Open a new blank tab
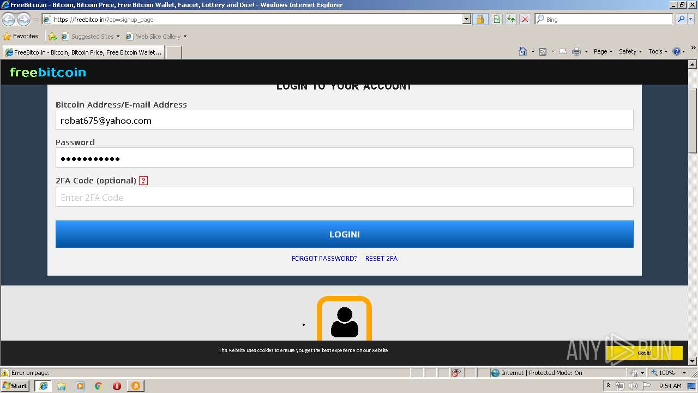This screenshot has width=698, height=393. (173, 52)
